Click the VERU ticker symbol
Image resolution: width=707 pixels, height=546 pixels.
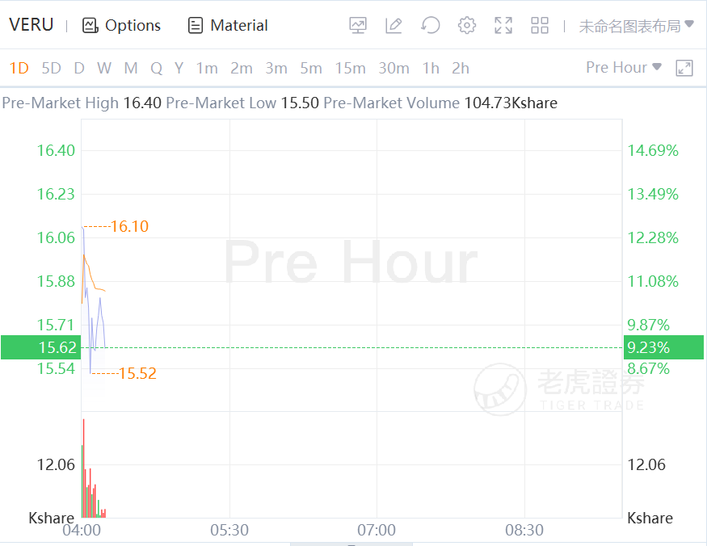(x=32, y=25)
